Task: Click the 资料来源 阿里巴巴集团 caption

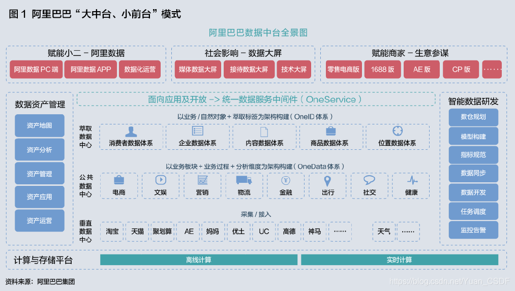Action: click(40, 281)
